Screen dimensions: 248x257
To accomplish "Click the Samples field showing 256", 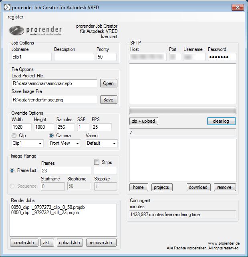I will 66,127.
